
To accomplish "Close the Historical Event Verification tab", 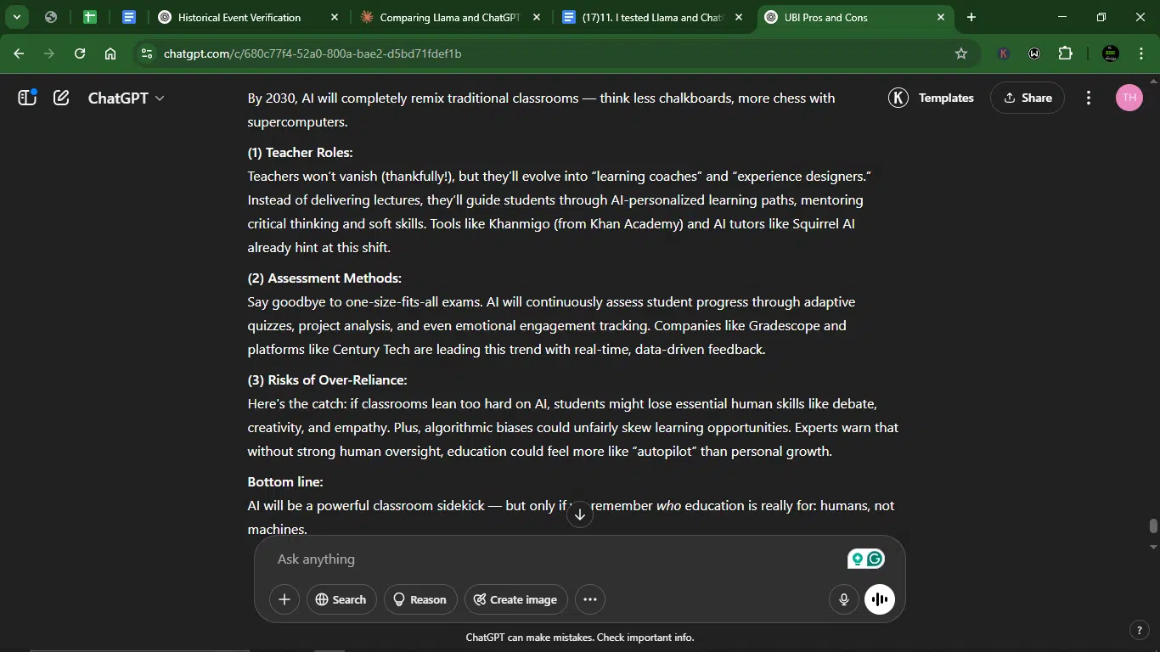I will click(x=335, y=17).
